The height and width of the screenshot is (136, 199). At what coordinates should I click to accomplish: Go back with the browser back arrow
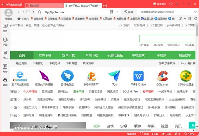[x=18, y=12]
